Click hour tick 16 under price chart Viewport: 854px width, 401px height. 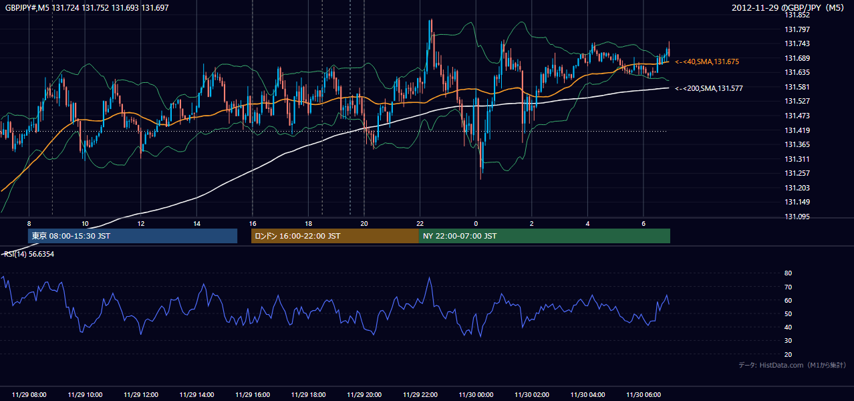point(252,223)
